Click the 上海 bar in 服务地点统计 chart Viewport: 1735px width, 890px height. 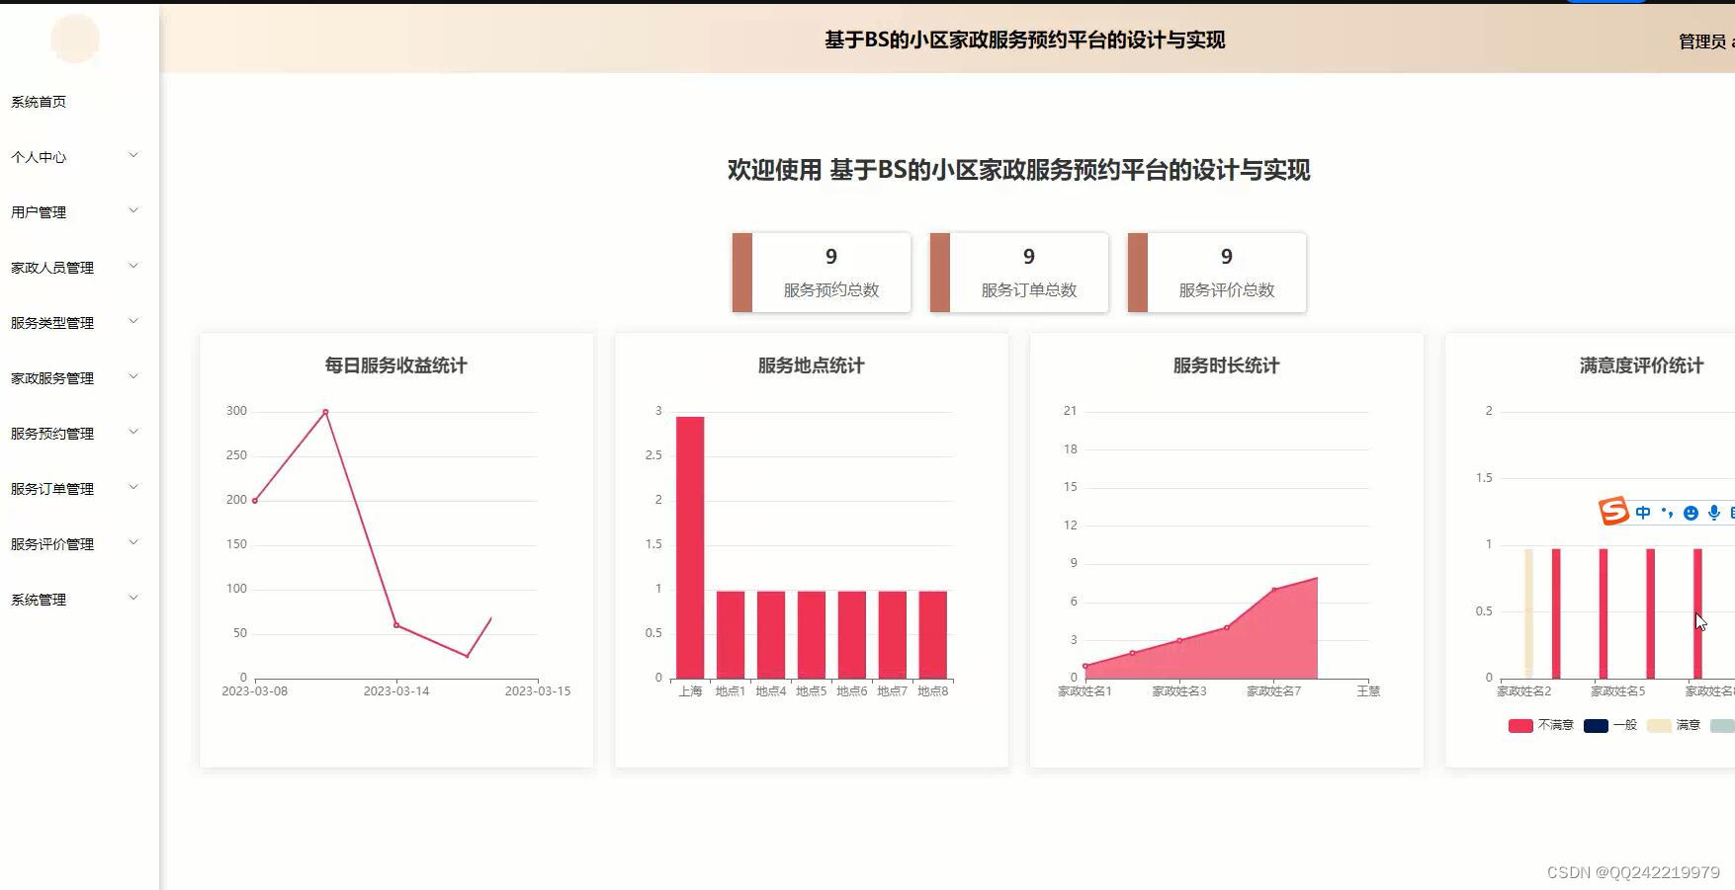pos(689,546)
